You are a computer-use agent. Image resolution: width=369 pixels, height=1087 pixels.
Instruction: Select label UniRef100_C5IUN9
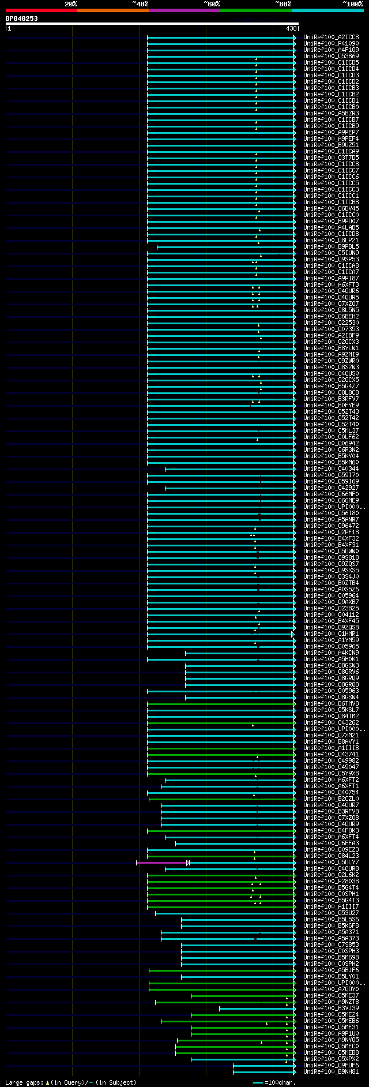pos(331,253)
